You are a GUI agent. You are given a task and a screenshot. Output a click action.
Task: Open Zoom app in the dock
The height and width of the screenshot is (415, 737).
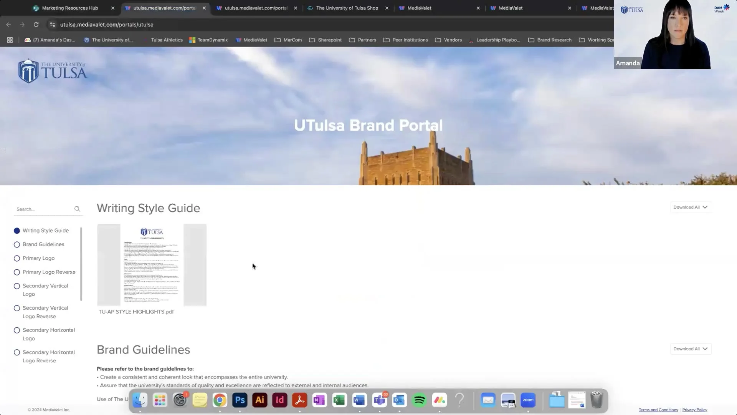tap(528, 400)
